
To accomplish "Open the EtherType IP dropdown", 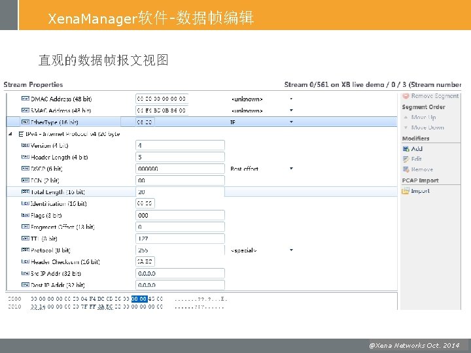I will [x=291, y=122].
